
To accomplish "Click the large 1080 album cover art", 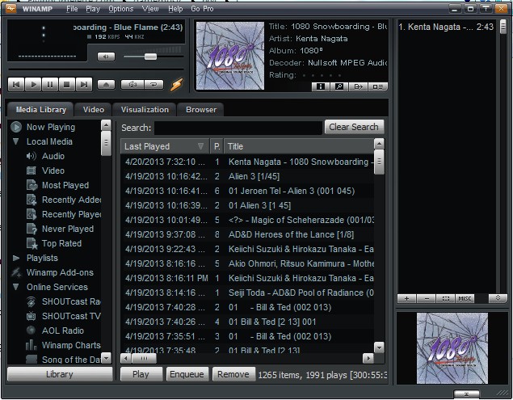I will 230,56.
